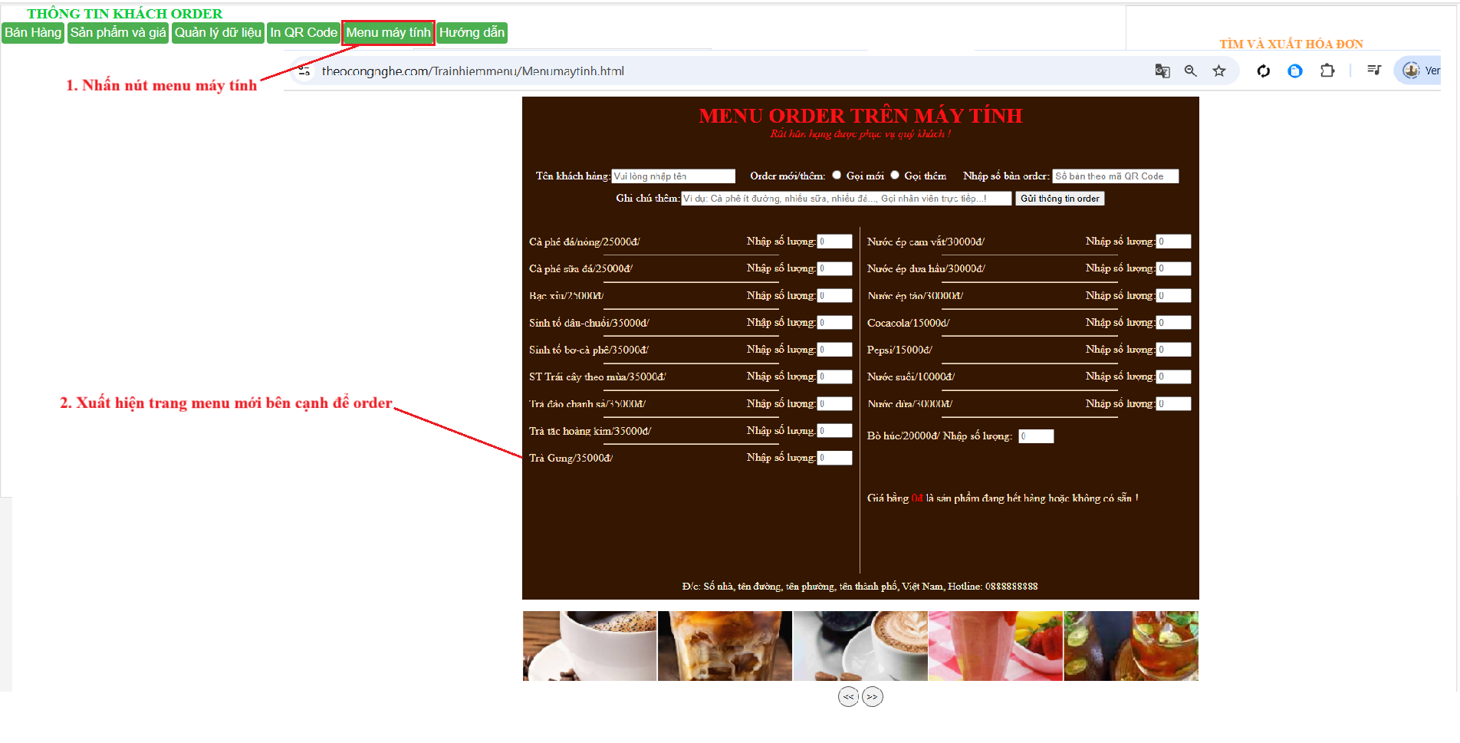Open the 'In QR Code' tab
The image size is (1460, 743).
tap(303, 33)
